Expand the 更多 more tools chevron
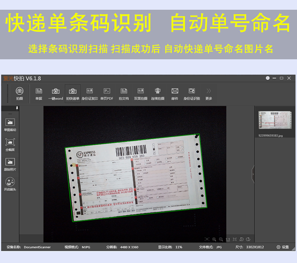Screen dimensions: 297x263 209,94
